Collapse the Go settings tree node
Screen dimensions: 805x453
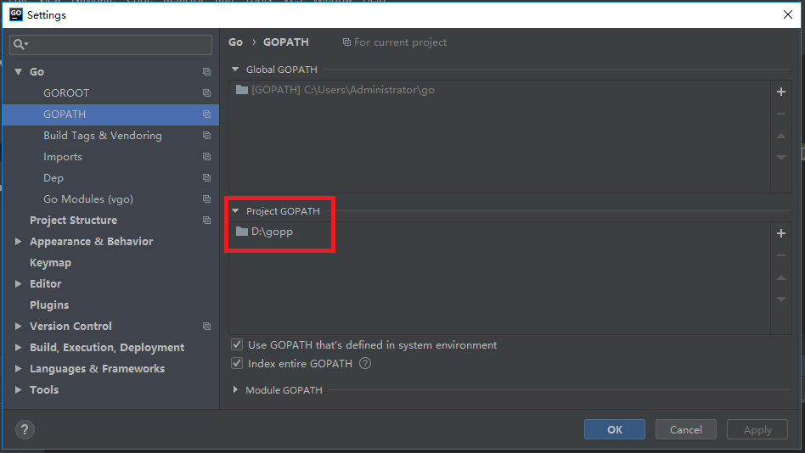tap(19, 72)
